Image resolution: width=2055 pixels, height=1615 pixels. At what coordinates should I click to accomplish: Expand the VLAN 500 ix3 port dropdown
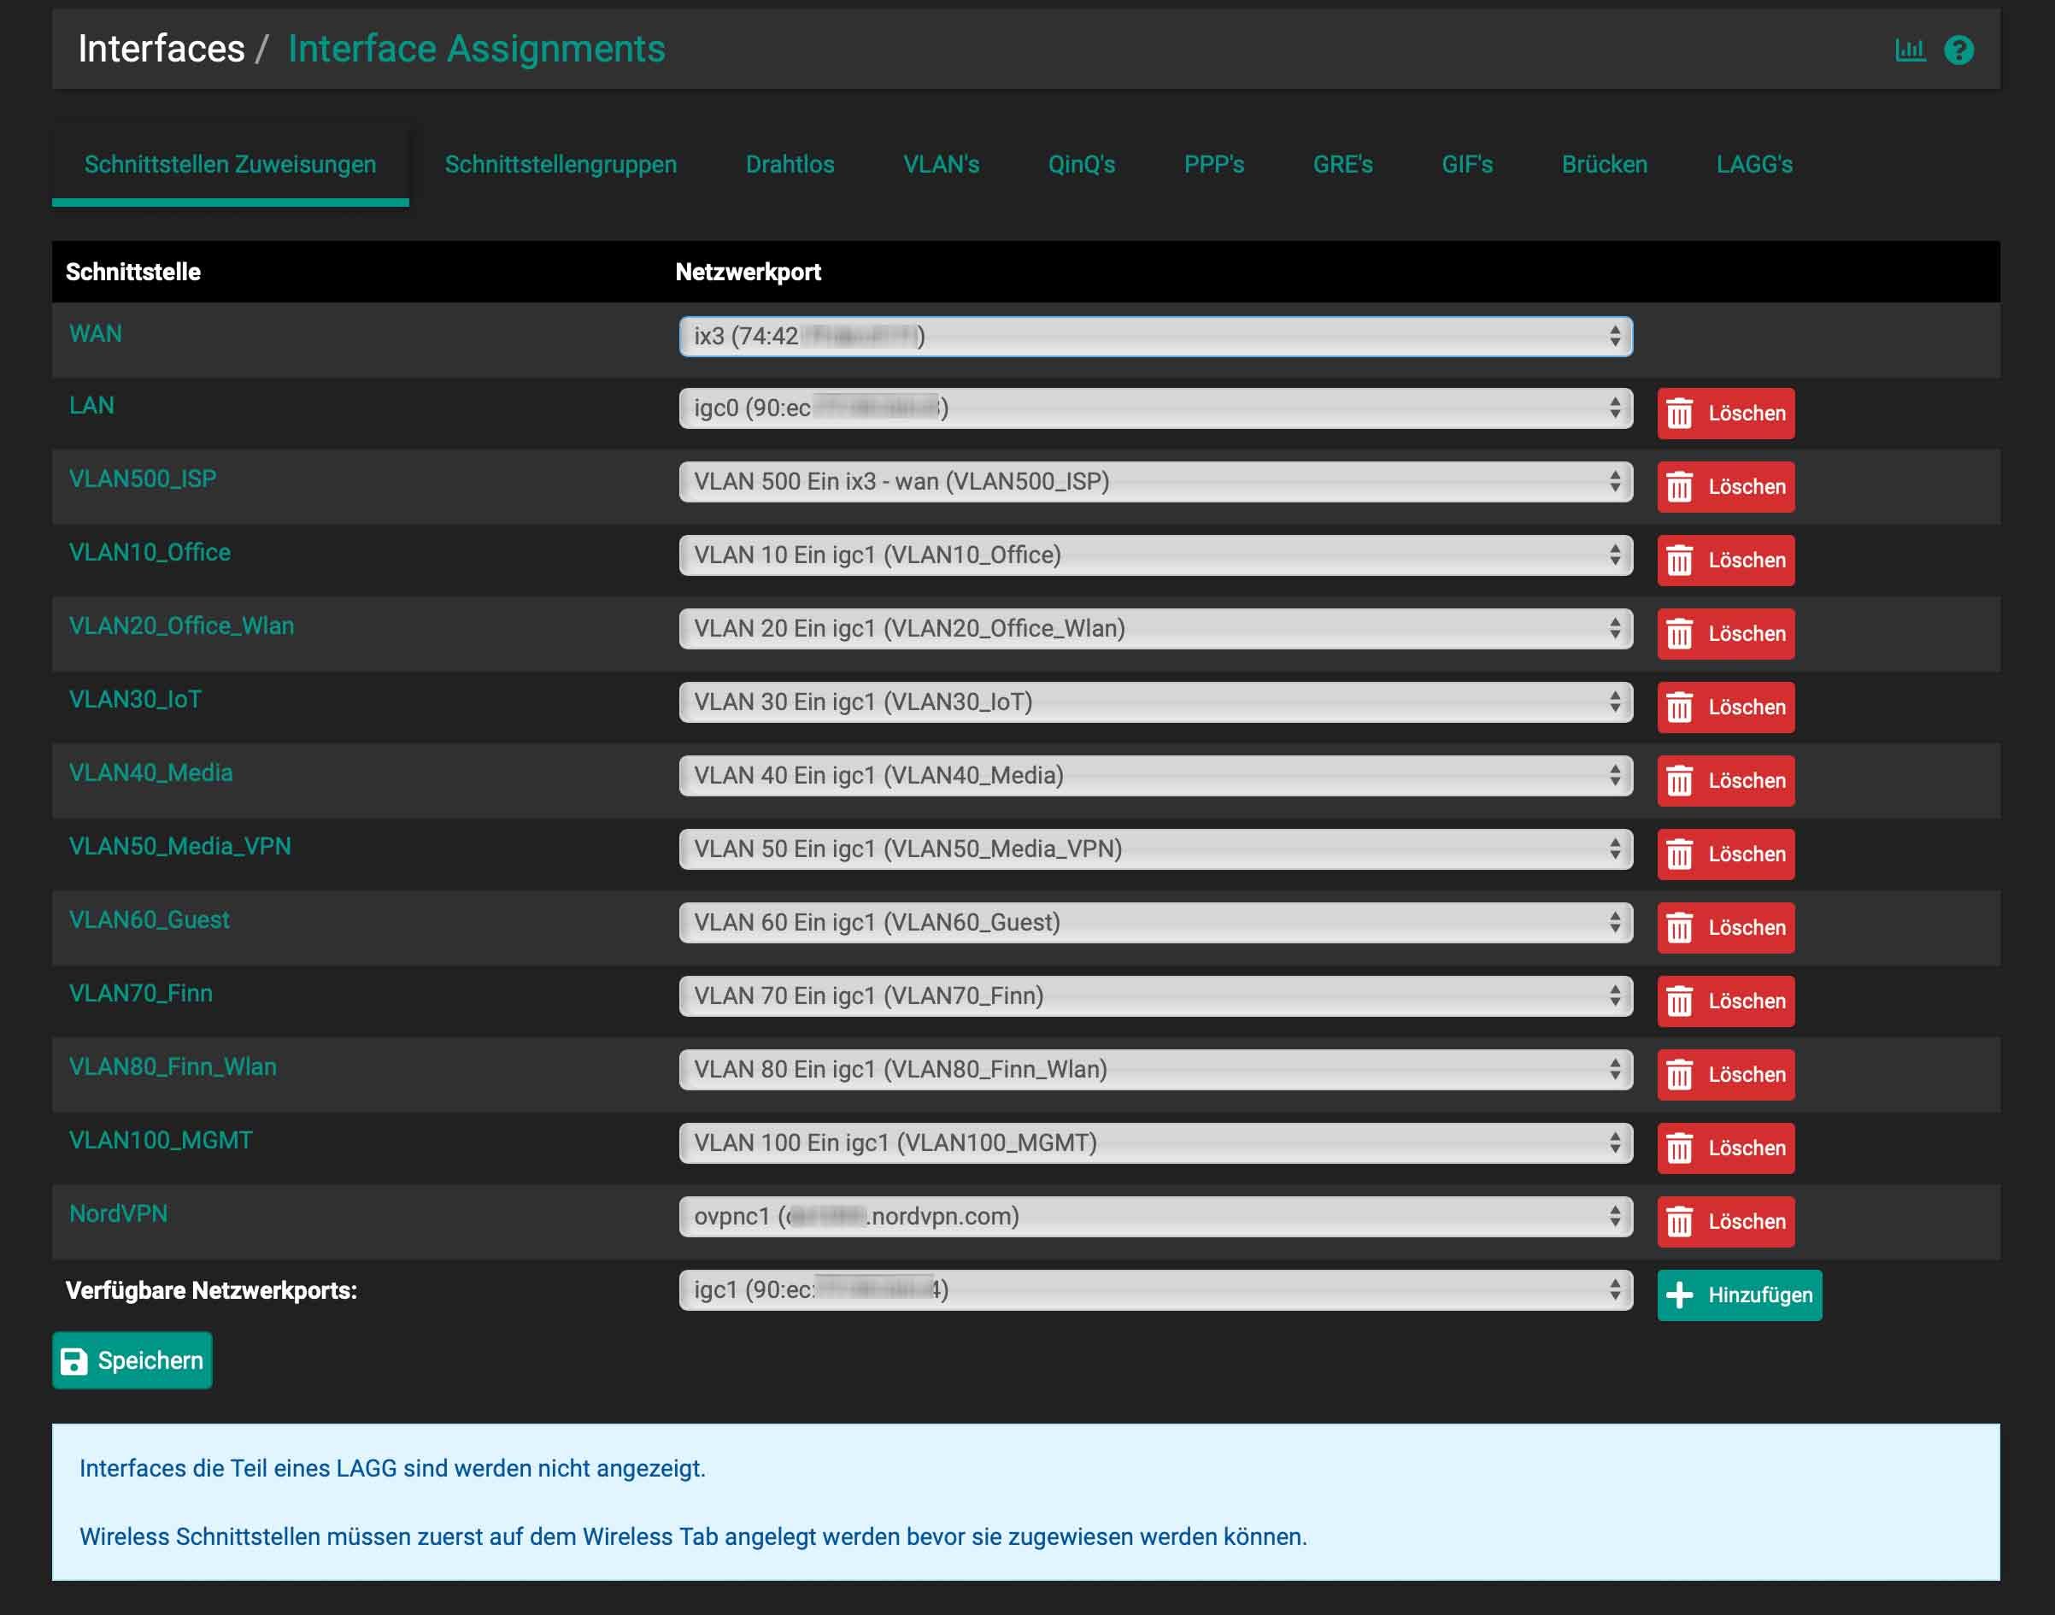coord(1155,481)
